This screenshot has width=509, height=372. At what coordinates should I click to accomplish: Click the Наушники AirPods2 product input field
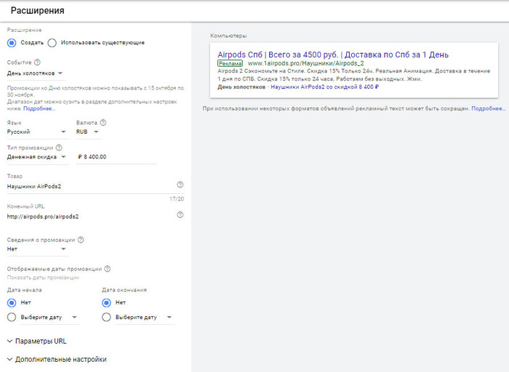tap(87, 186)
